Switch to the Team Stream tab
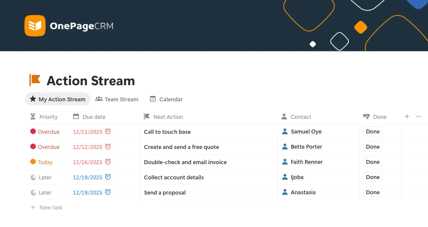Viewport: 428px width, 227px height. (117, 99)
